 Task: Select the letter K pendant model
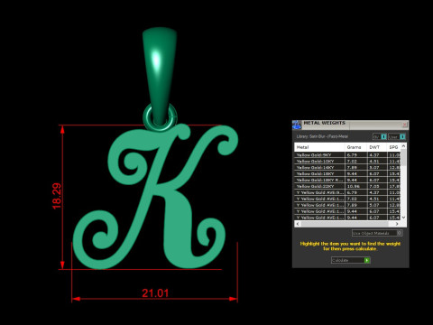click(156, 196)
